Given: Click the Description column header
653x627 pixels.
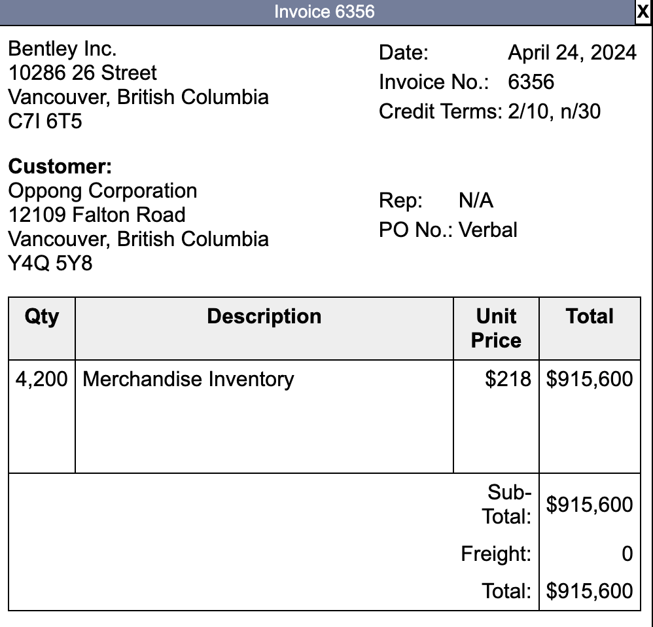Looking at the screenshot, I should [x=264, y=316].
